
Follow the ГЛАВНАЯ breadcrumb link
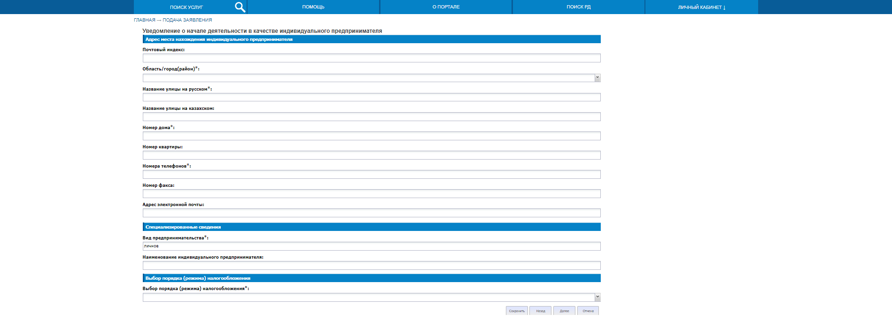144,20
